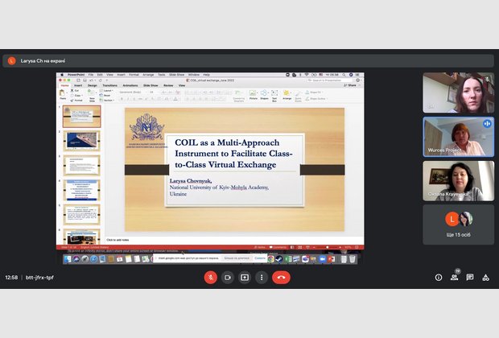Viewport: 499px width, 338px height.
Task: Open the Tools menu in menu bar
Action: coord(162,75)
